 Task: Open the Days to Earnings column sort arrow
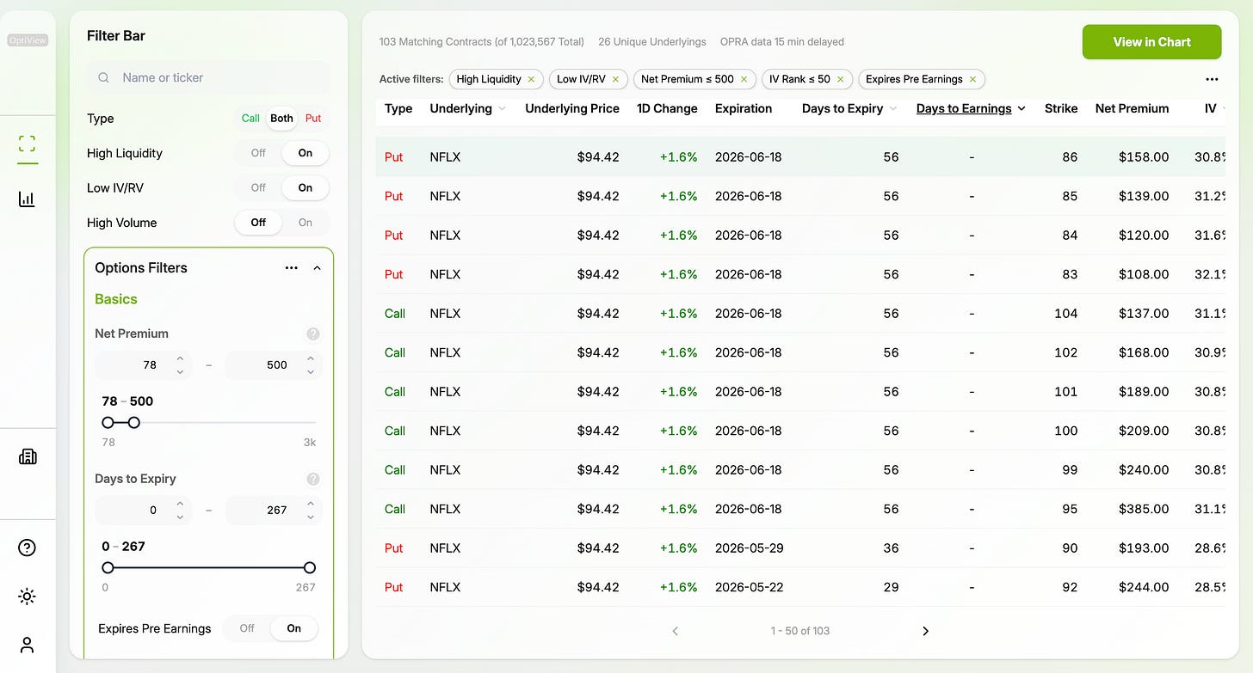click(x=1022, y=109)
